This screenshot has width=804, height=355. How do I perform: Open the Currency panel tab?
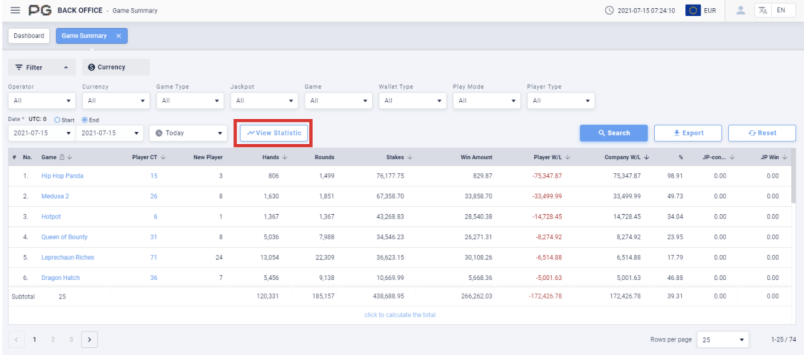(116, 67)
